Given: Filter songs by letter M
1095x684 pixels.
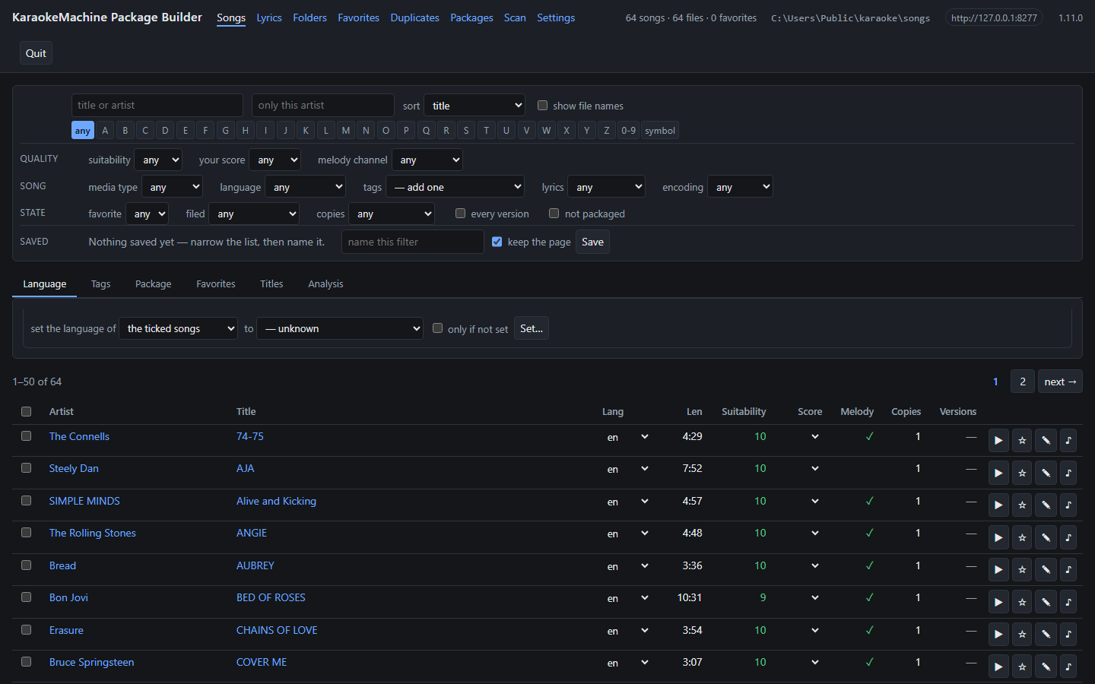Looking at the screenshot, I should 346,130.
